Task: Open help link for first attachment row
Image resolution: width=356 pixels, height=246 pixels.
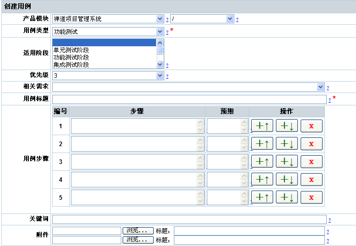Action: click(328, 232)
